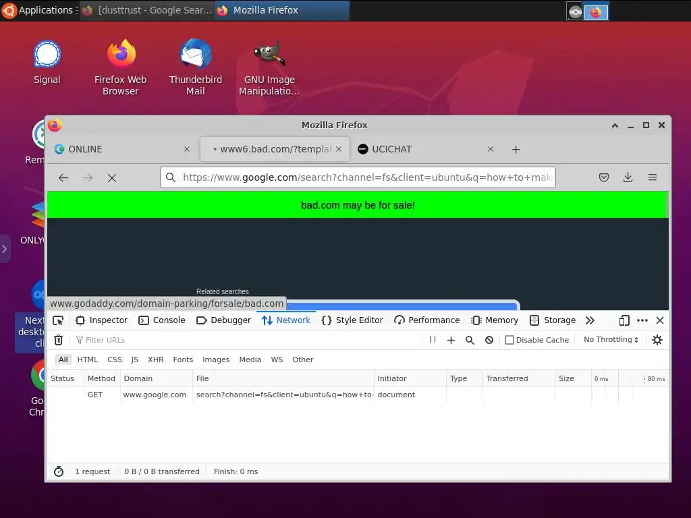Click the URL address bar
This screenshot has width=691, height=518.
[358, 177]
